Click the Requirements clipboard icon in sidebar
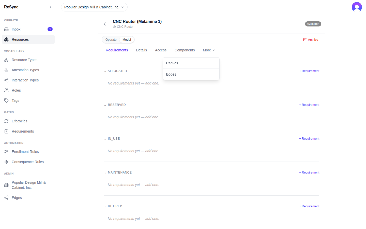Viewport: 366px width, 229px height. [6, 131]
